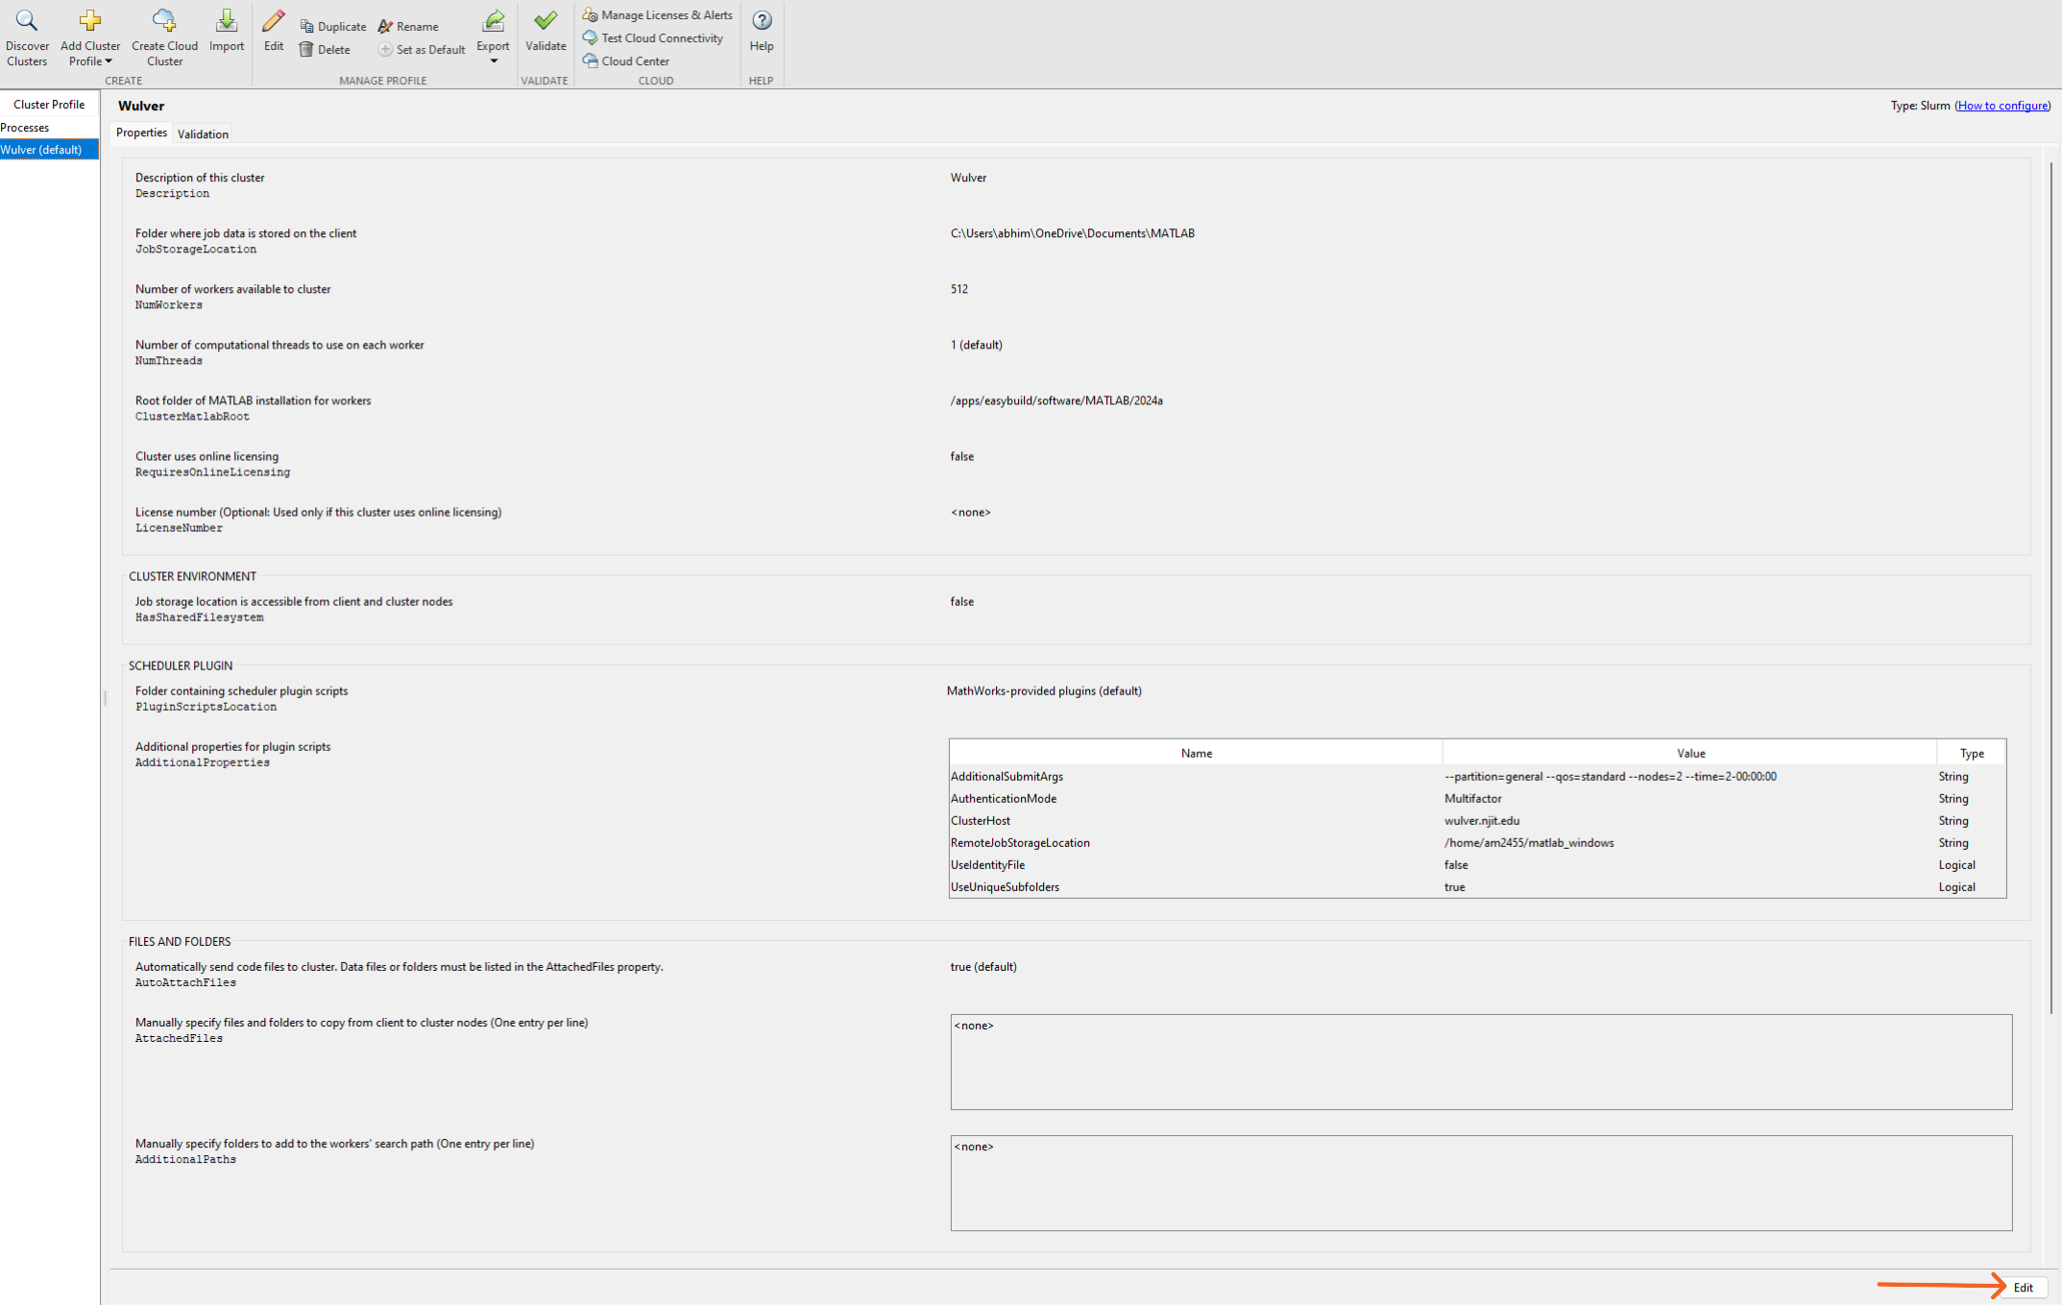Click the Edit button at the bottom right
The height and width of the screenshot is (1305, 2062).
point(2023,1287)
